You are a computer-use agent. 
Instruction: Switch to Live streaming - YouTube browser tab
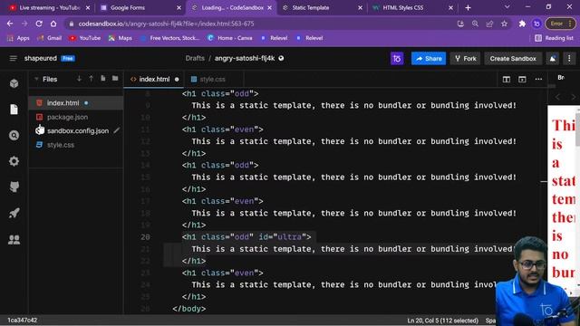(50, 7)
